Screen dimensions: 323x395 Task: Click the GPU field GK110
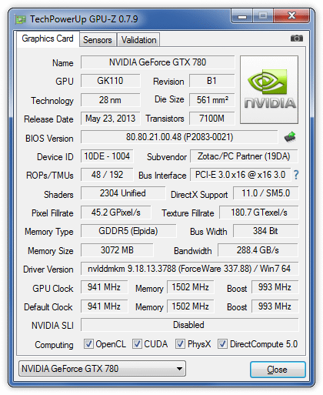(111, 81)
